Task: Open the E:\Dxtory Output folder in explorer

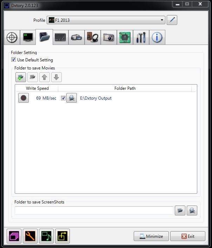Action: 72,98
